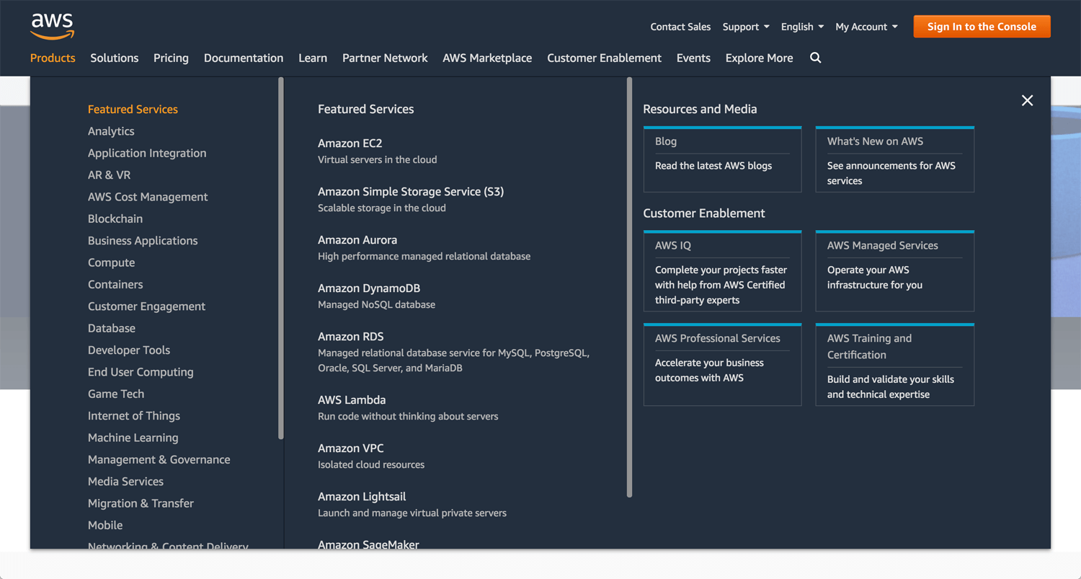Open AWS Managed Services card

point(894,271)
